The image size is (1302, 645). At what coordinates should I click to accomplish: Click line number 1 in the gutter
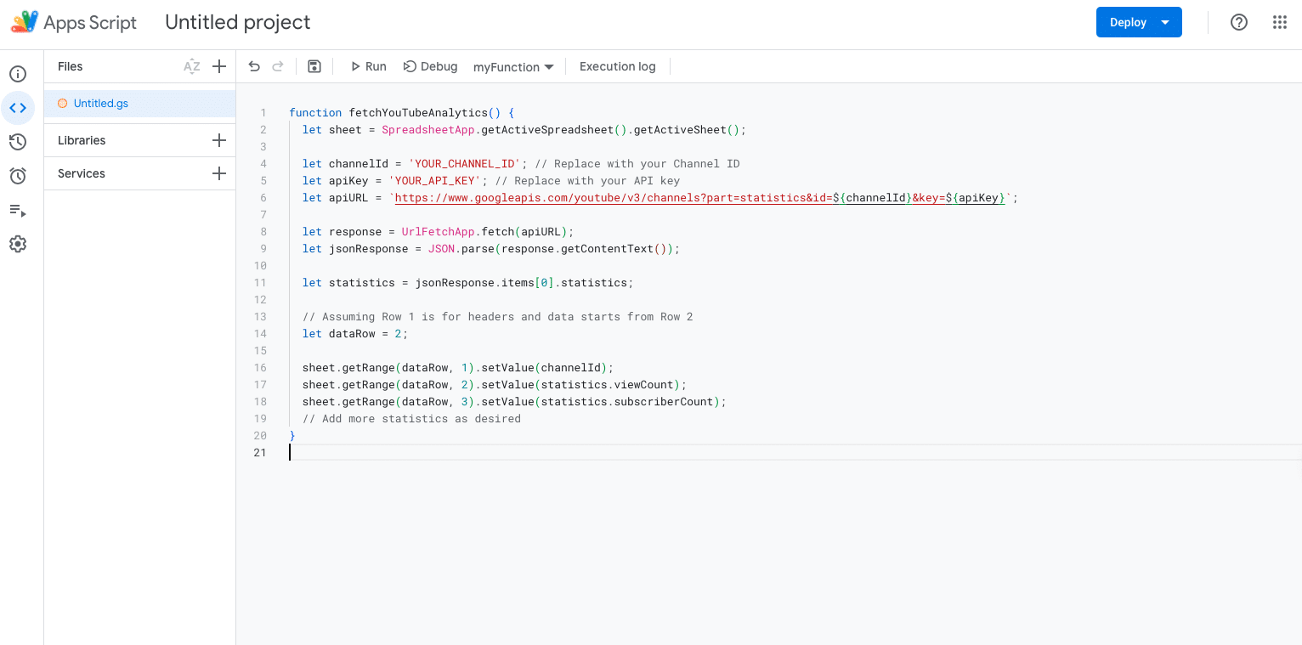[x=263, y=113]
